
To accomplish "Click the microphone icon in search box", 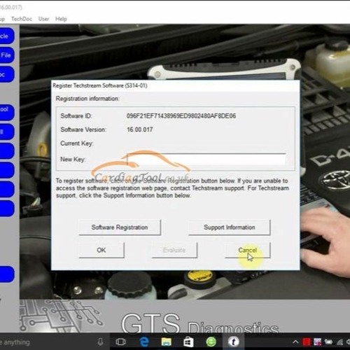I will pos(101,342).
